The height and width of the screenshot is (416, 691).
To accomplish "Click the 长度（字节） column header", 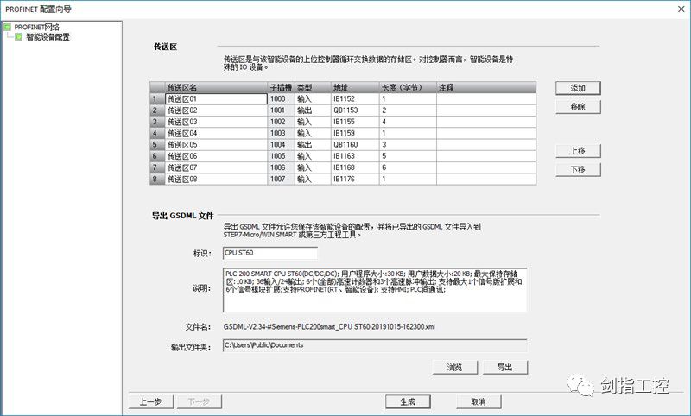I will (408, 88).
